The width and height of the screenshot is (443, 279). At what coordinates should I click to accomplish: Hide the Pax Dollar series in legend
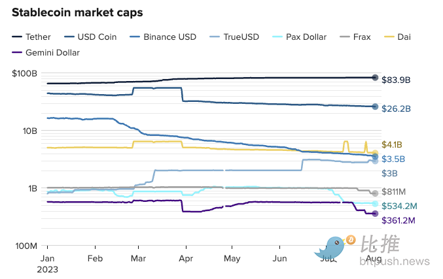coord(298,37)
